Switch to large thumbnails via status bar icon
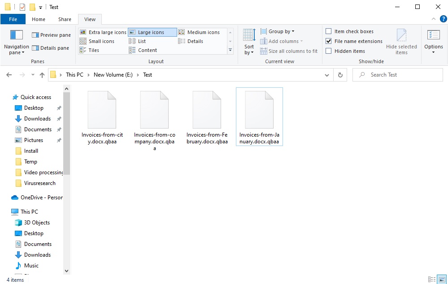Viewport: 448px width, 284px height. (442, 280)
